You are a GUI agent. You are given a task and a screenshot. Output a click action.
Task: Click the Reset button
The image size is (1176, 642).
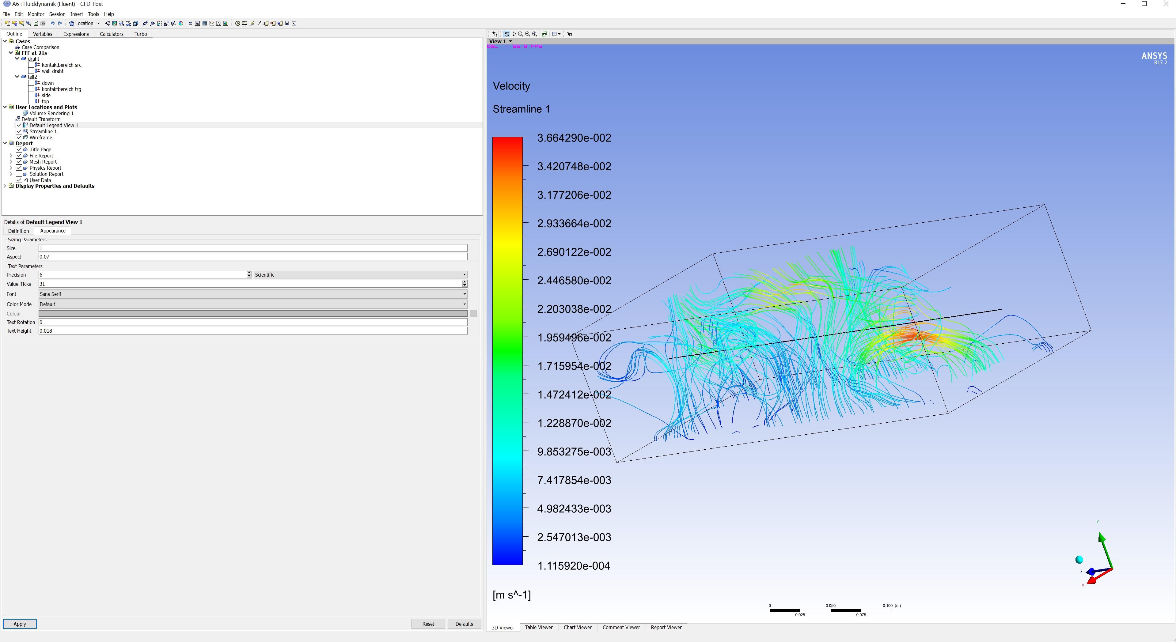(428, 624)
